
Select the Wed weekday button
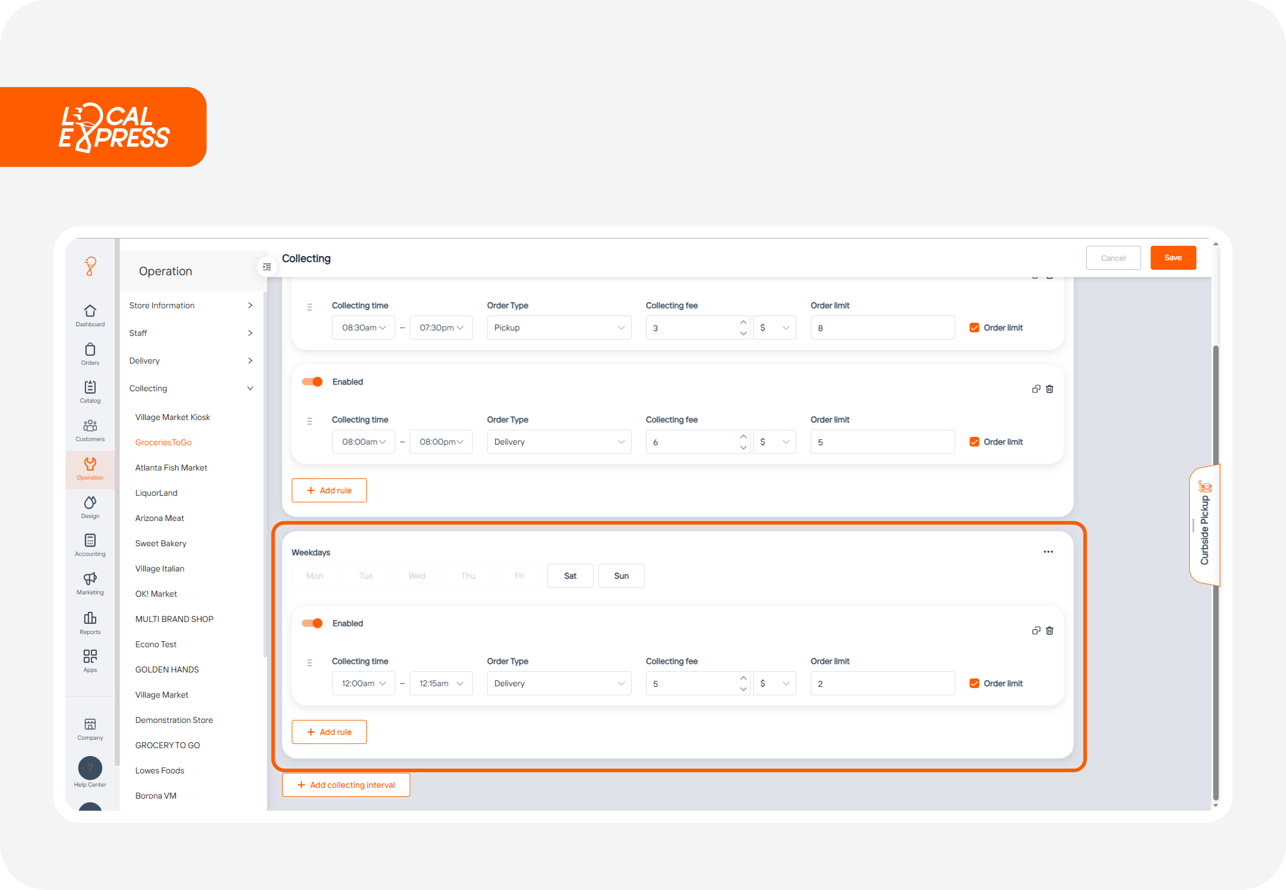tap(417, 575)
